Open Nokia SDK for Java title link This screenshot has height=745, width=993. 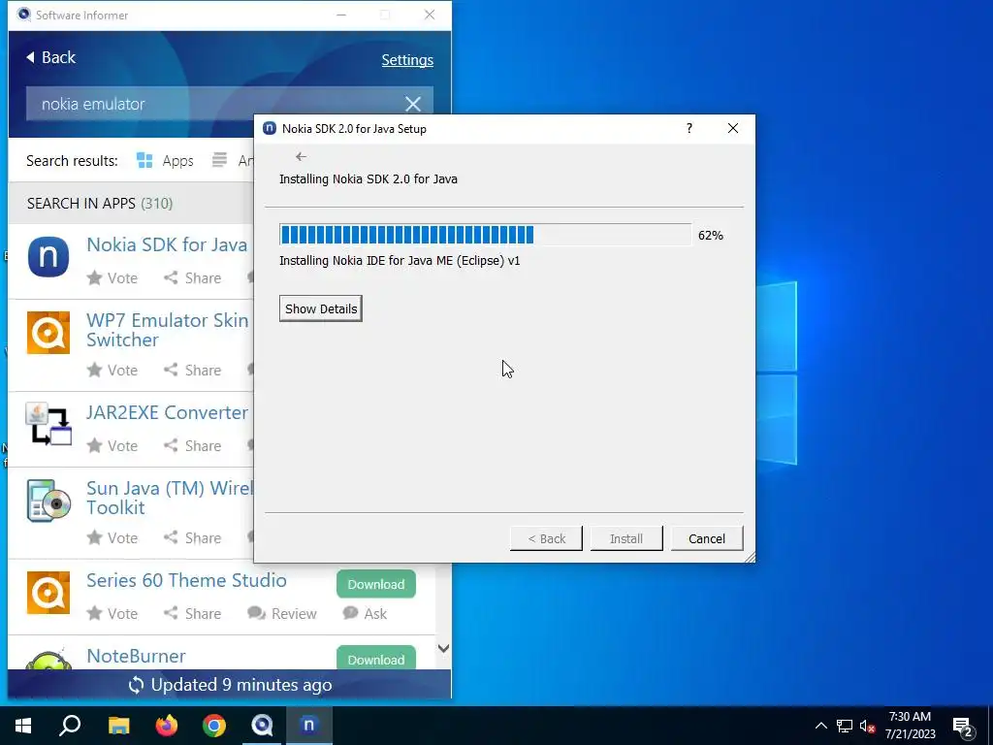167,244
